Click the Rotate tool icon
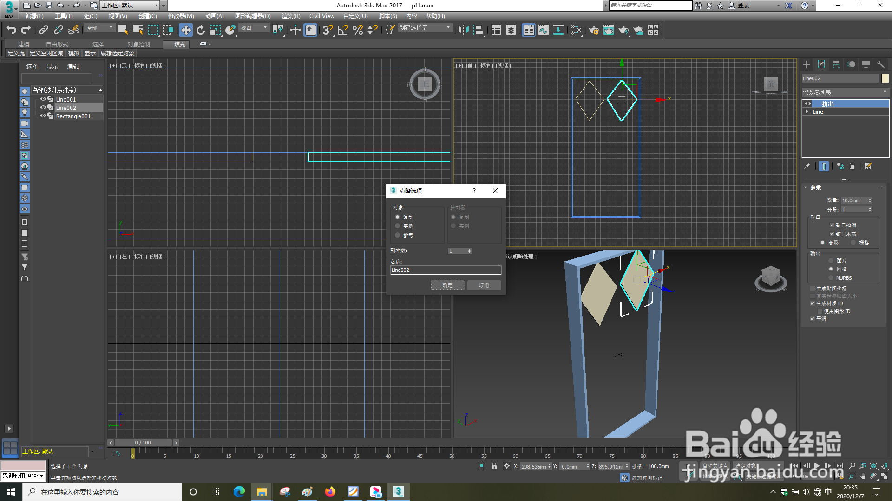The image size is (892, 502). [201, 30]
